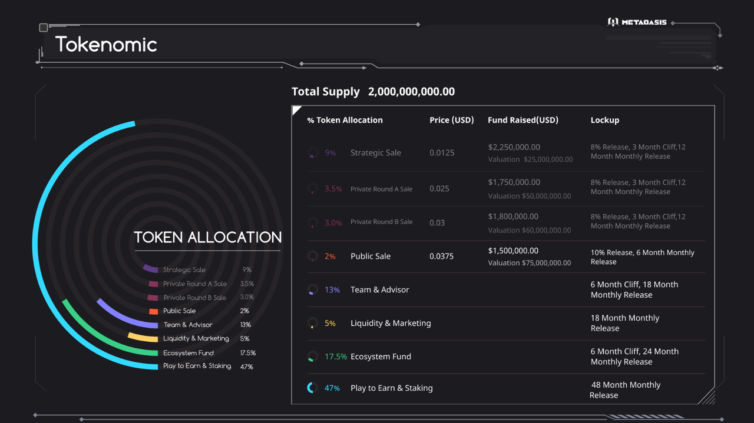Click the % Token Allocation column header
754x423 pixels.
[x=345, y=120]
